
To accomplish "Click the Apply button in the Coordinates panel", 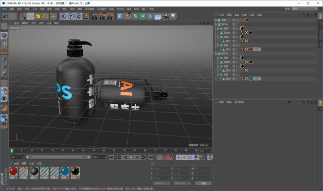I will tap(203, 183).
